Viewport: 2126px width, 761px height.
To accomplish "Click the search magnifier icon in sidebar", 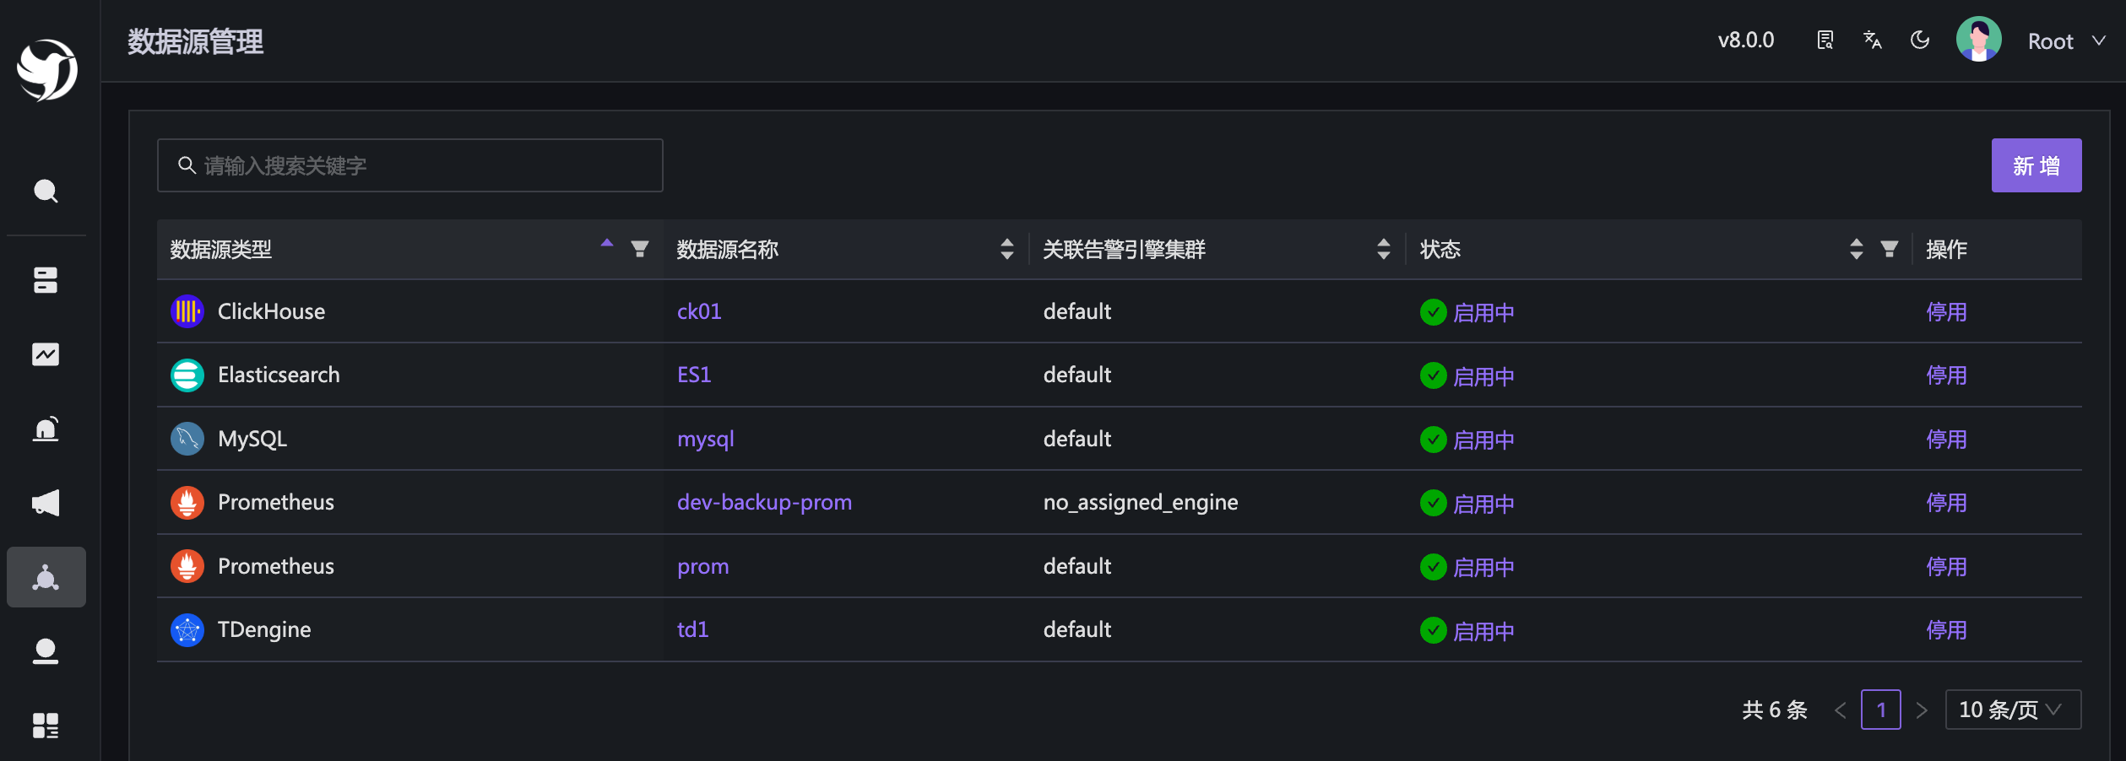I will [46, 192].
